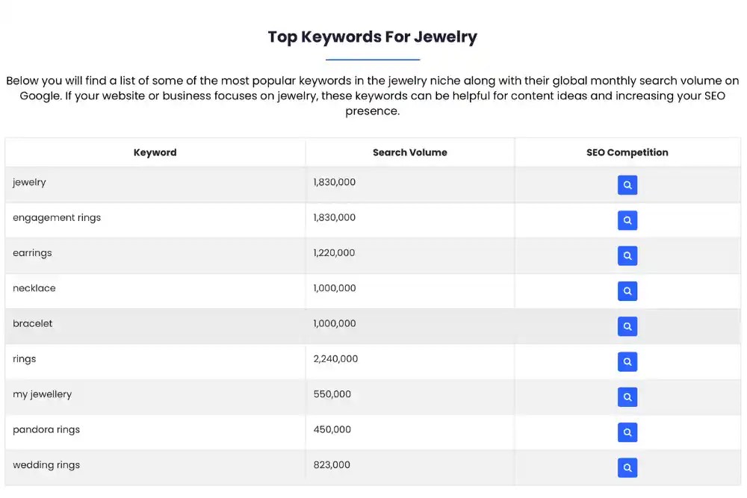Click the magnifier for my jewellery row
Image resolution: width=747 pixels, height=498 pixels.
pyautogui.click(x=627, y=396)
